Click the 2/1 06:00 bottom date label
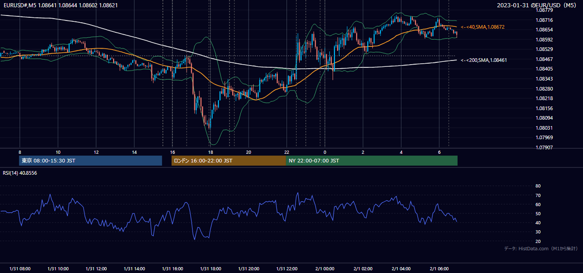Screen dimensions: 583x273 439,269
